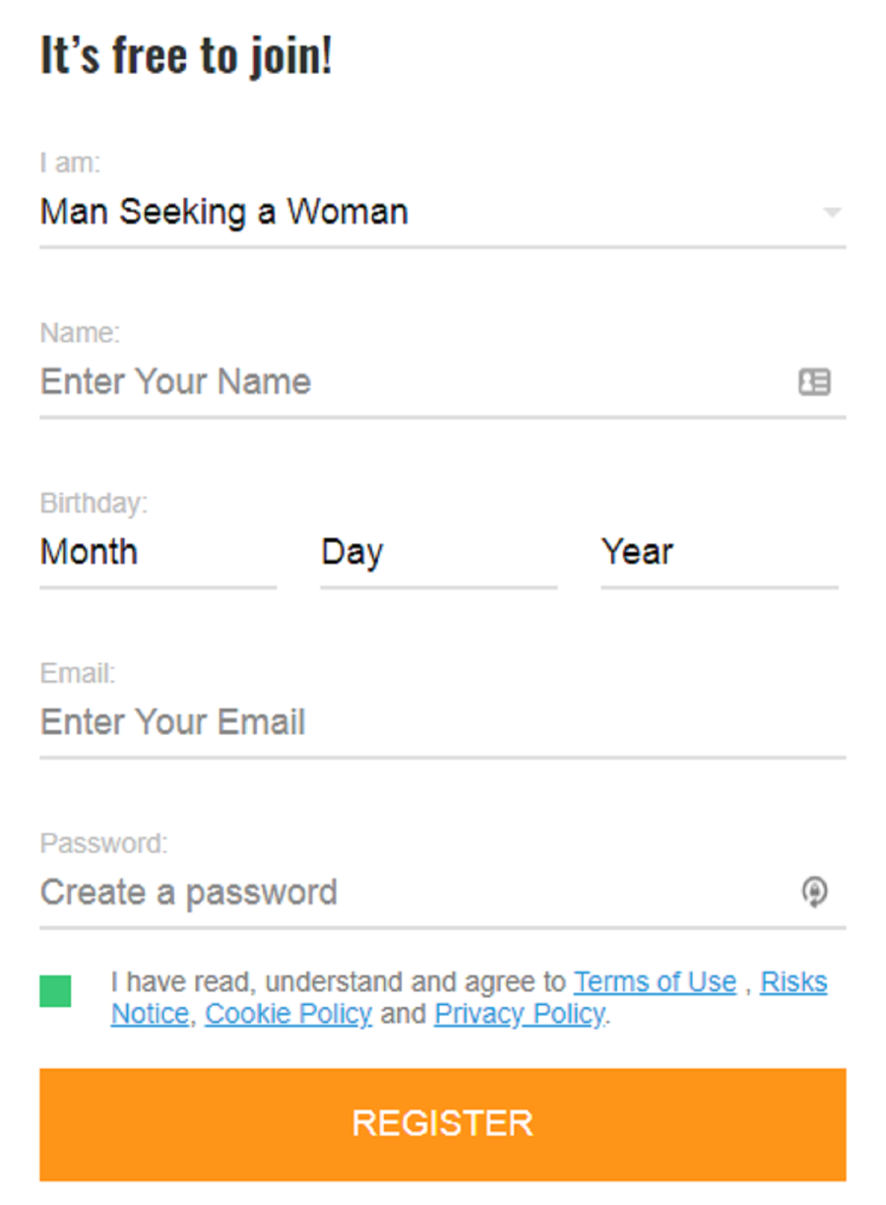Click the 'Name:' field label
This screenshot has height=1205, width=886.
pyautogui.click(x=80, y=333)
